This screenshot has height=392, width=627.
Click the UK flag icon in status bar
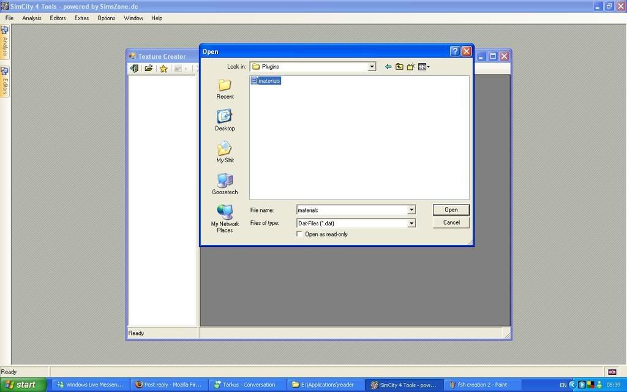click(612, 372)
